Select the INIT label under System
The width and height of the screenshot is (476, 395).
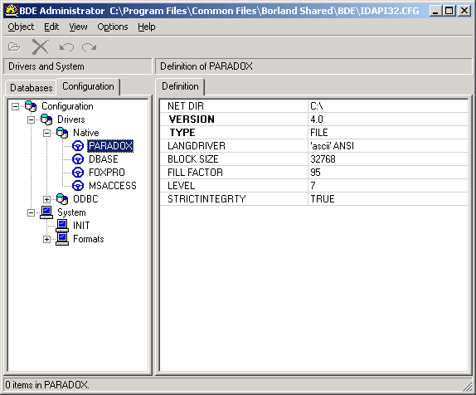click(81, 226)
